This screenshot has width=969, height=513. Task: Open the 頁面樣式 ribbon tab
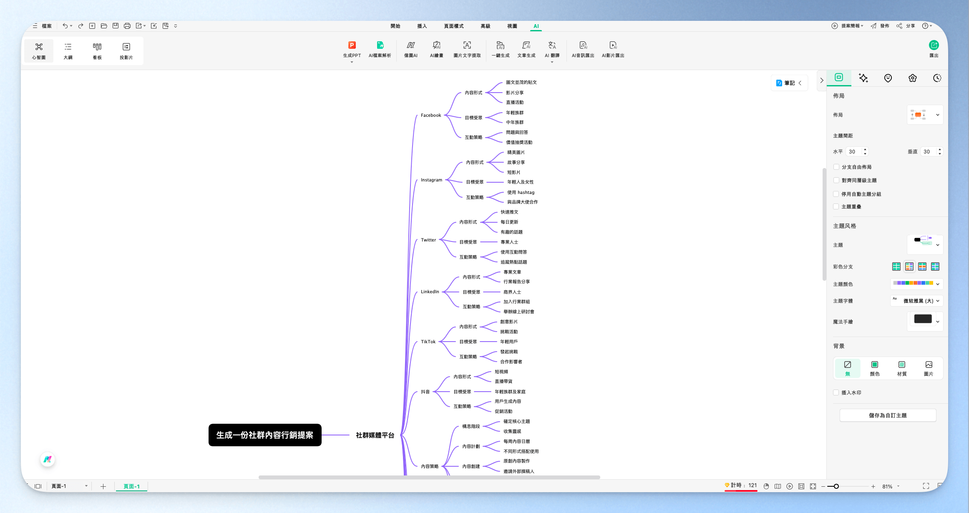454,26
